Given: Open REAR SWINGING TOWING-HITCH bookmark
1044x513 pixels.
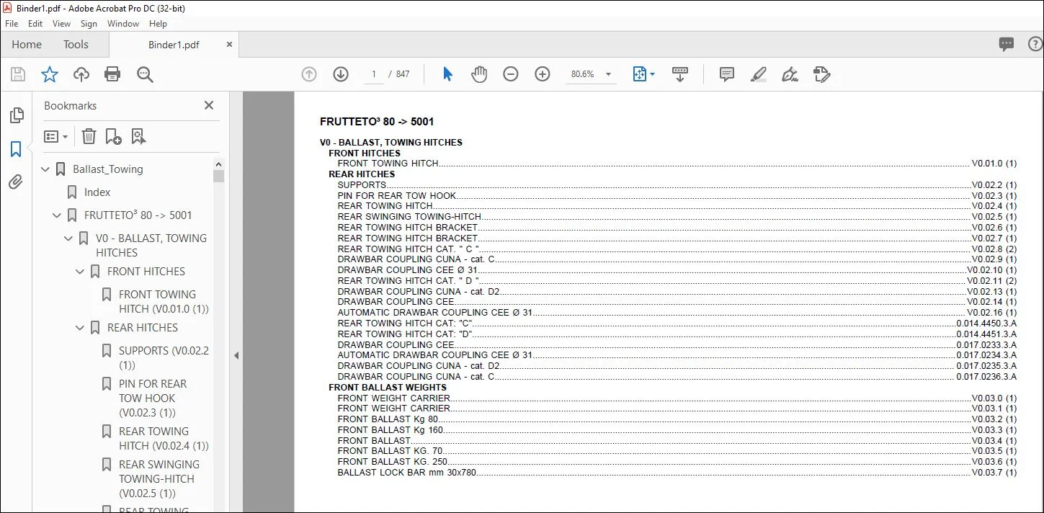Looking at the screenshot, I should coord(159,479).
